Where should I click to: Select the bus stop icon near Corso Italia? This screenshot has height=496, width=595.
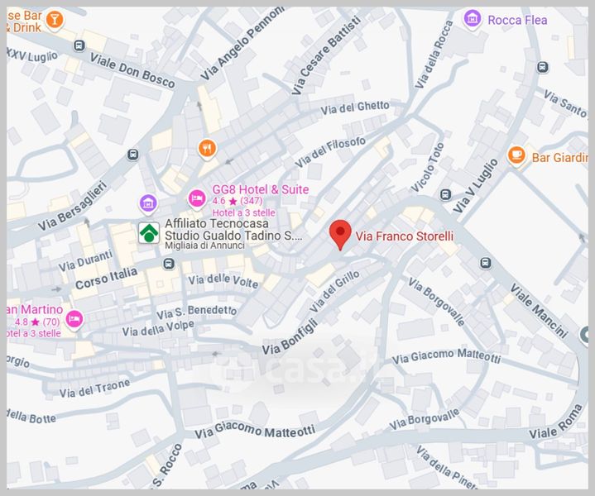pyautogui.click(x=169, y=263)
